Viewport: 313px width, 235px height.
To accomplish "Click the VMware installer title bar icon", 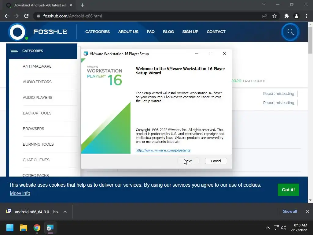I will click(86, 54).
